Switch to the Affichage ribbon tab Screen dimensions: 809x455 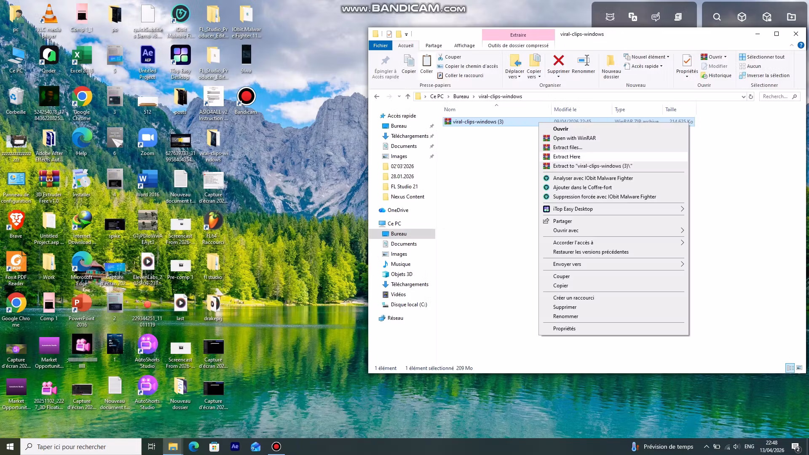tap(464, 45)
